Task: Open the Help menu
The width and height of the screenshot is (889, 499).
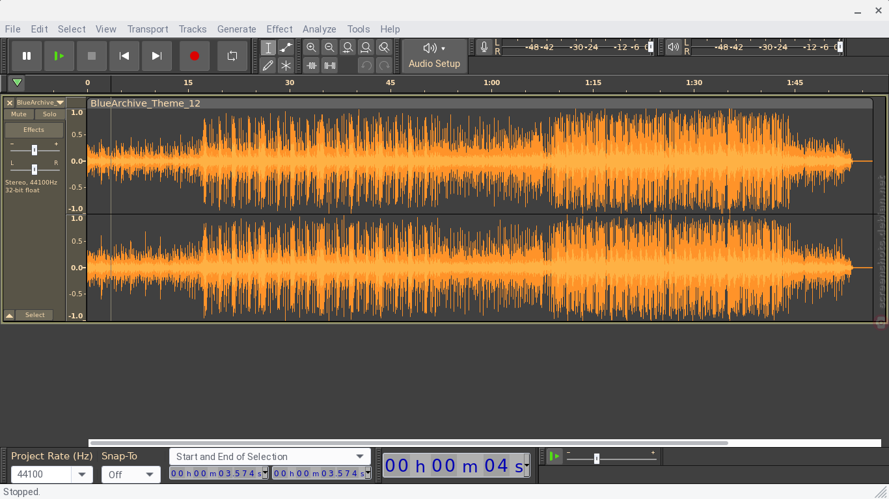Action: point(390,29)
